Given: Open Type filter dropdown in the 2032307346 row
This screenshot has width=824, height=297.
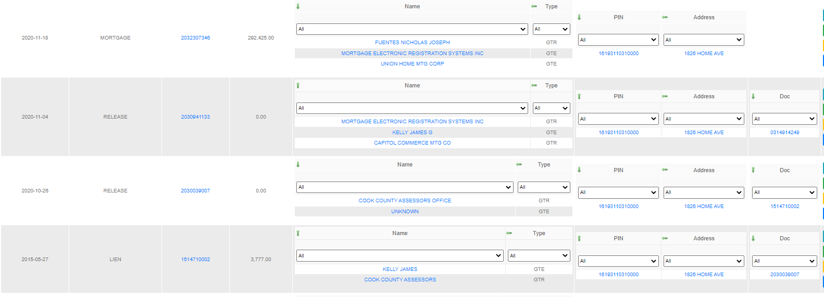Looking at the screenshot, I should (551, 29).
